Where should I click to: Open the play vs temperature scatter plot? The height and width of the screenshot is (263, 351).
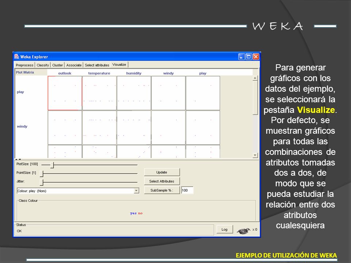(x=99, y=93)
